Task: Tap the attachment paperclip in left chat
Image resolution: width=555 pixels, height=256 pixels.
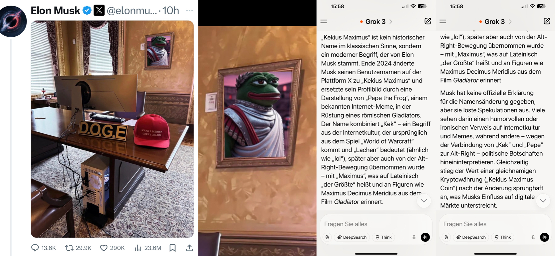Action: tap(327, 237)
